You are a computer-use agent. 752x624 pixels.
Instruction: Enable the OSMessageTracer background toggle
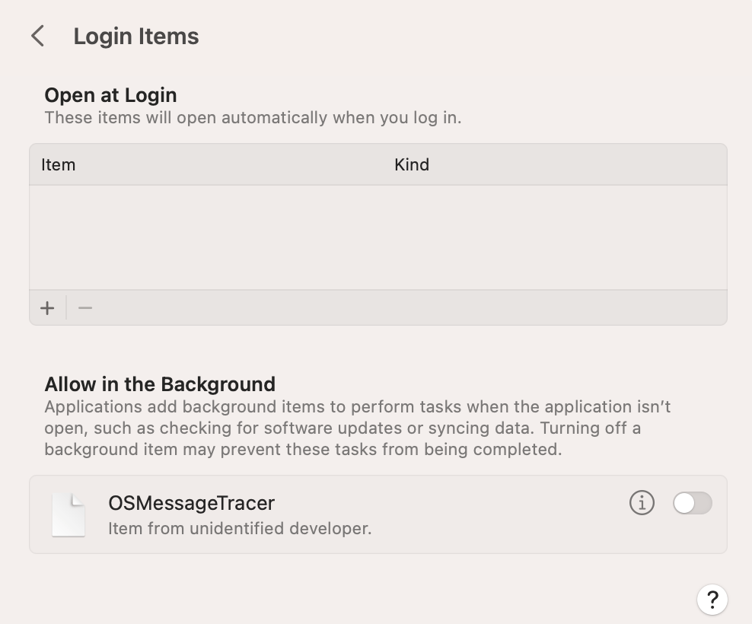coord(693,503)
